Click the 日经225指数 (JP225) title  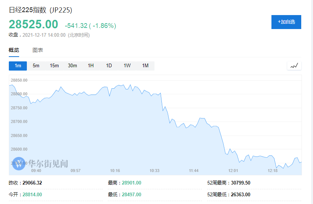(40, 10)
